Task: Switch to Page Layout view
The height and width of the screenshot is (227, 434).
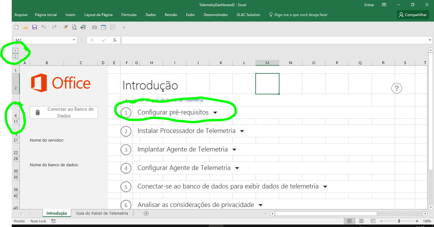Action: (361, 221)
